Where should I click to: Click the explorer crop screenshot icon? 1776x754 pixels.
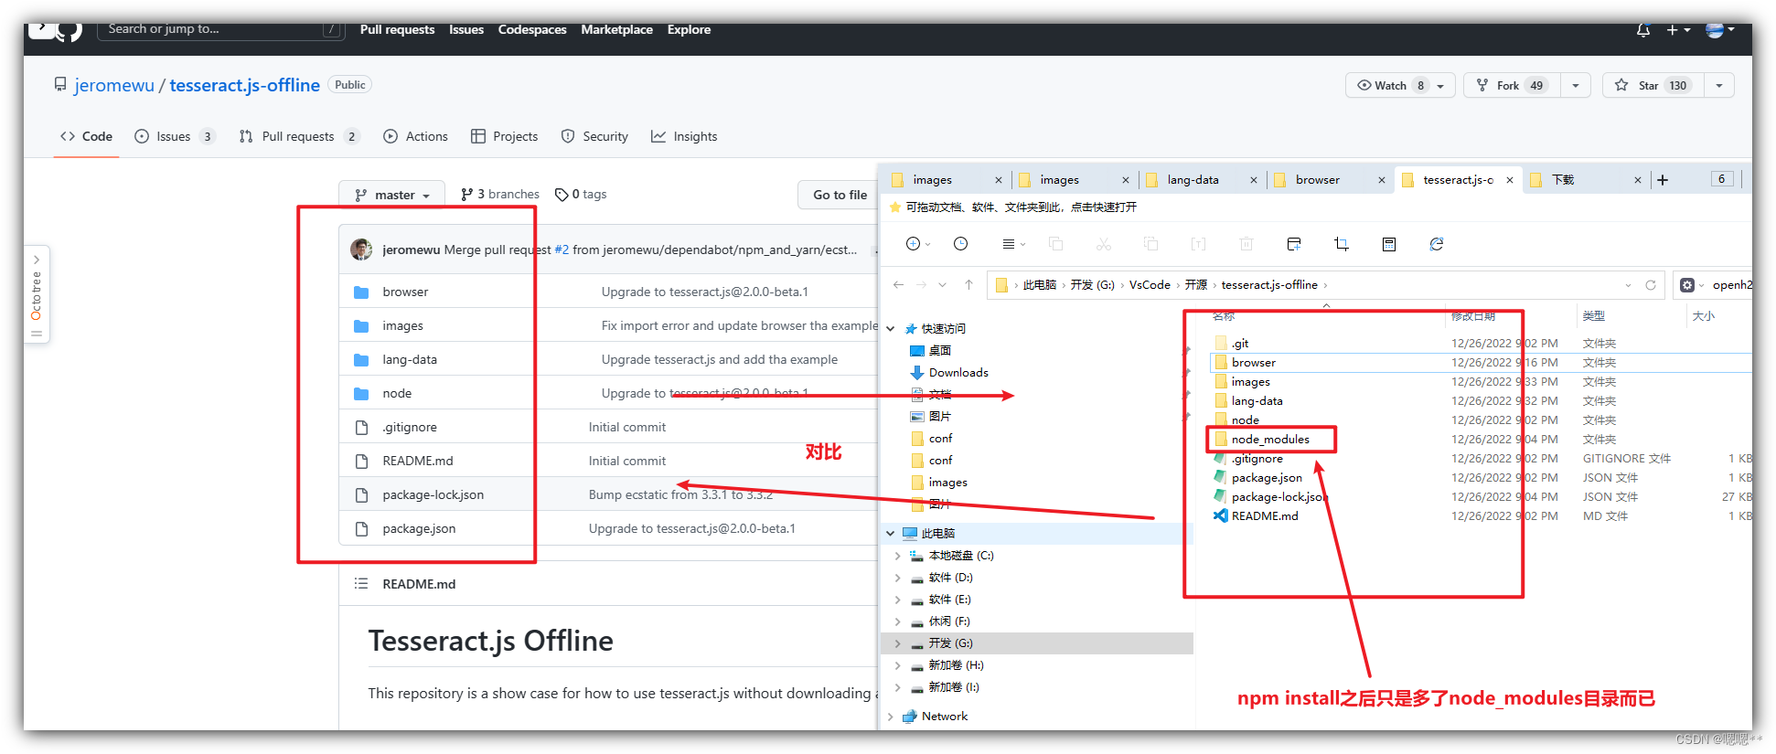(x=1342, y=244)
